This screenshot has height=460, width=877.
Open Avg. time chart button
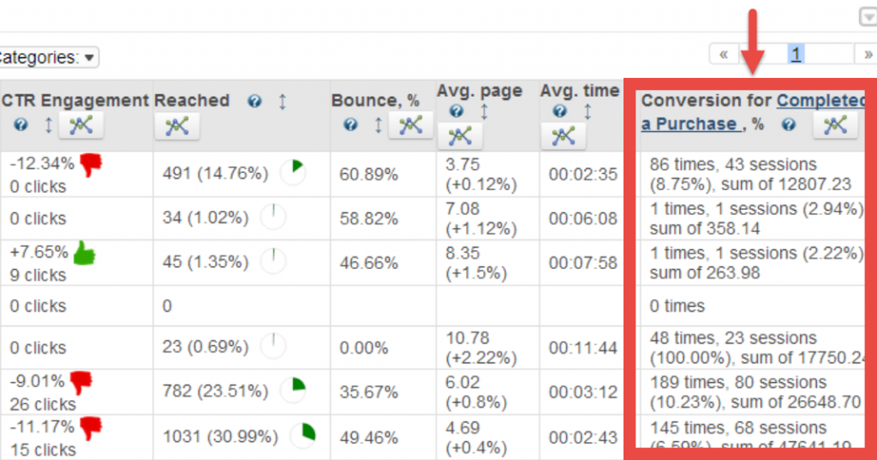point(563,135)
